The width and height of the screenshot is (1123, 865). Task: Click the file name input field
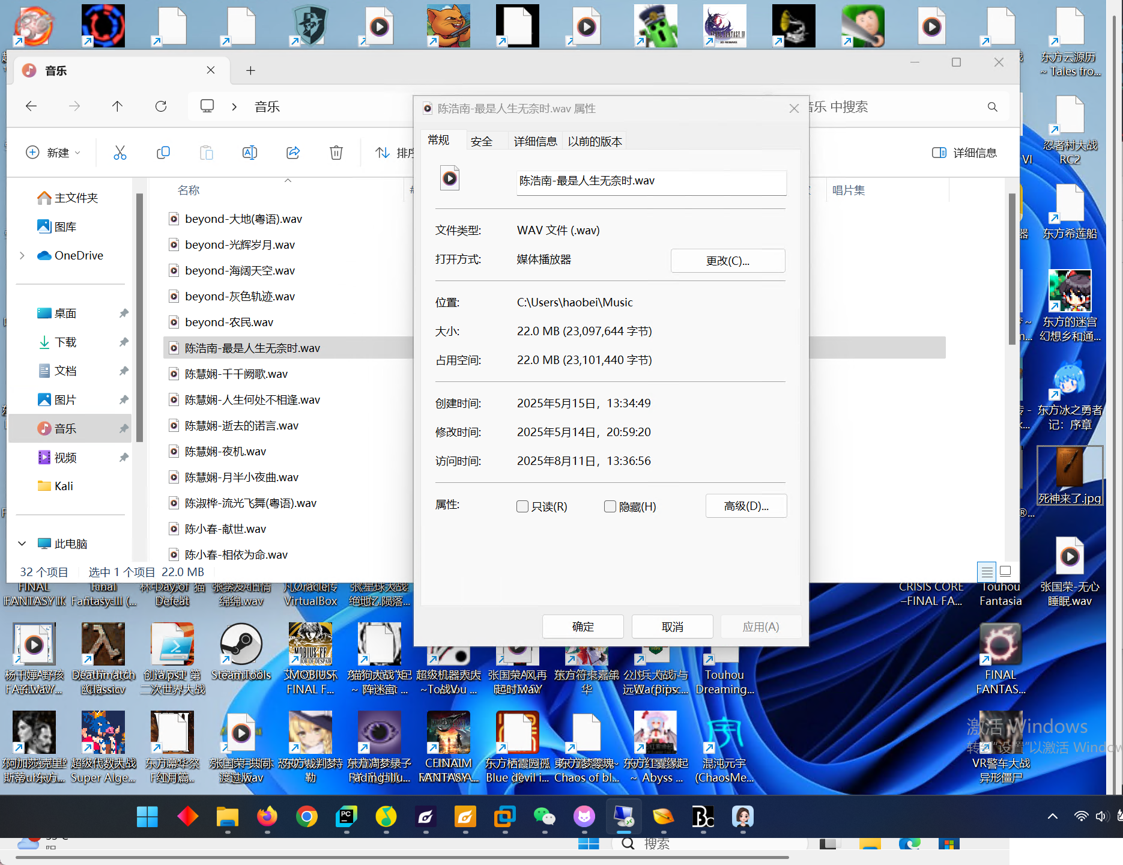pos(652,182)
